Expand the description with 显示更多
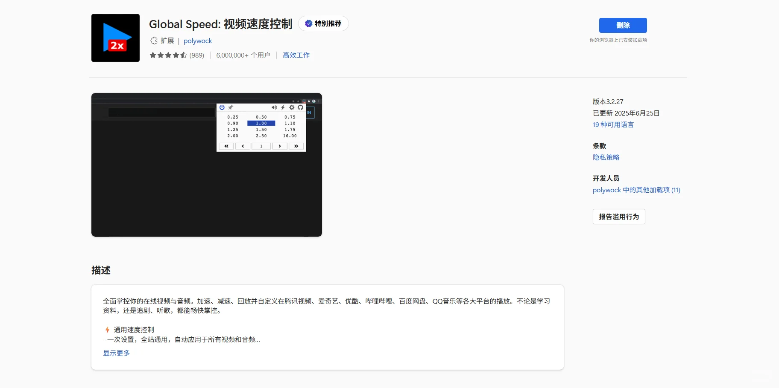Screen dimensions: 779x388 click(116, 353)
